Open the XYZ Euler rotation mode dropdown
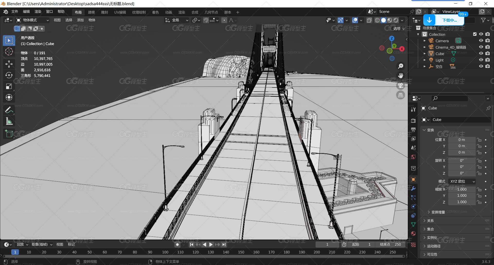 (462, 181)
